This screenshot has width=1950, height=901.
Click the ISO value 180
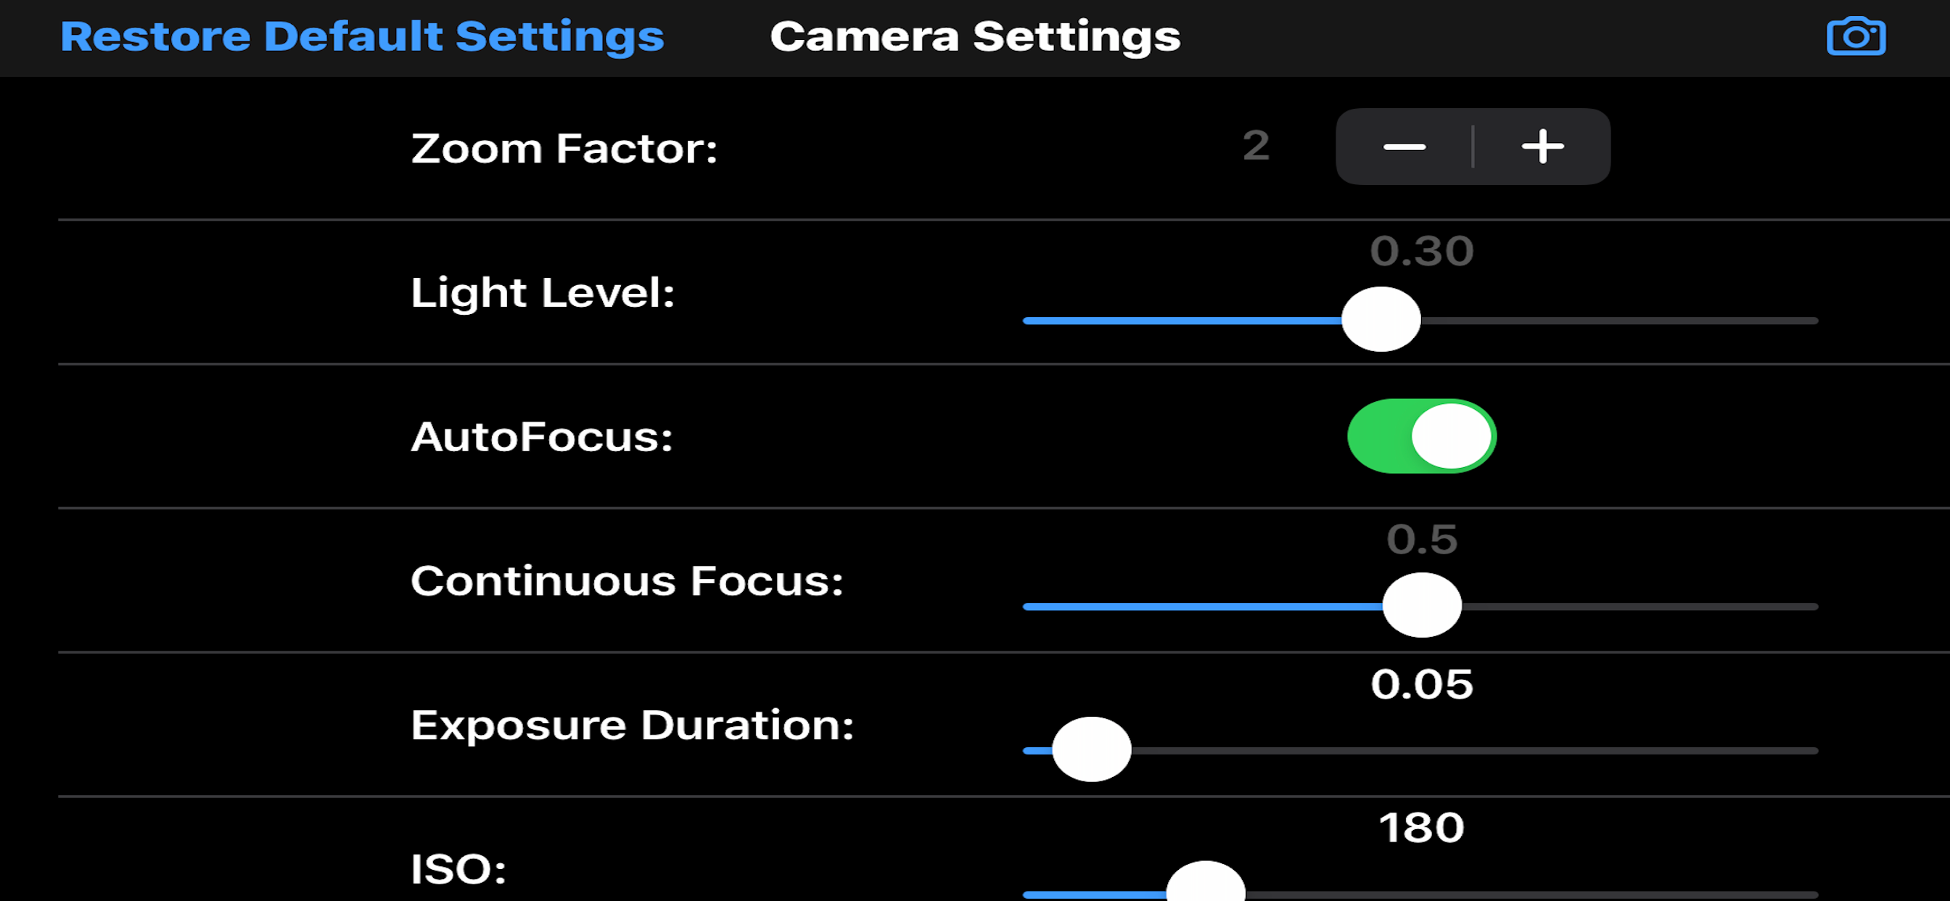click(x=1421, y=828)
